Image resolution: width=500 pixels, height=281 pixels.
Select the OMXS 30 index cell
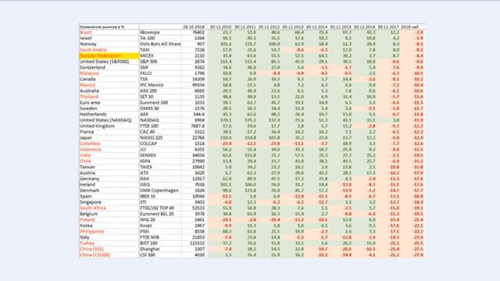coord(160,108)
